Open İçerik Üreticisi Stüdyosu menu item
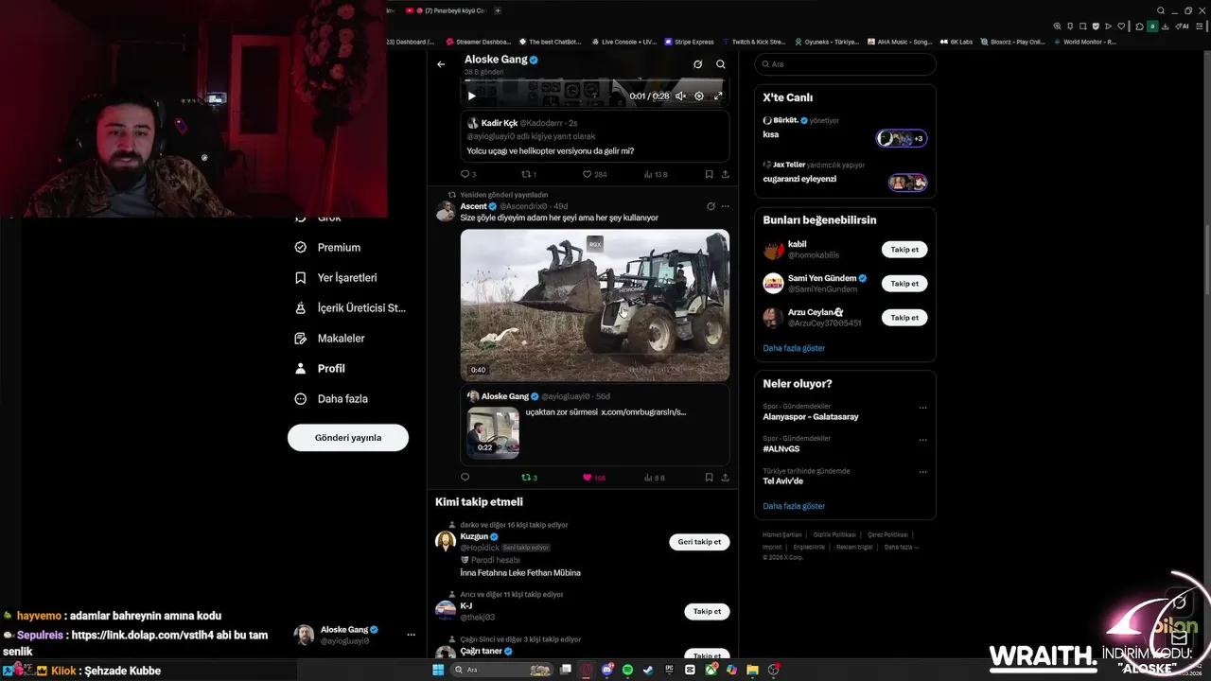This screenshot has height=681, width=1211. click(350, 307)
